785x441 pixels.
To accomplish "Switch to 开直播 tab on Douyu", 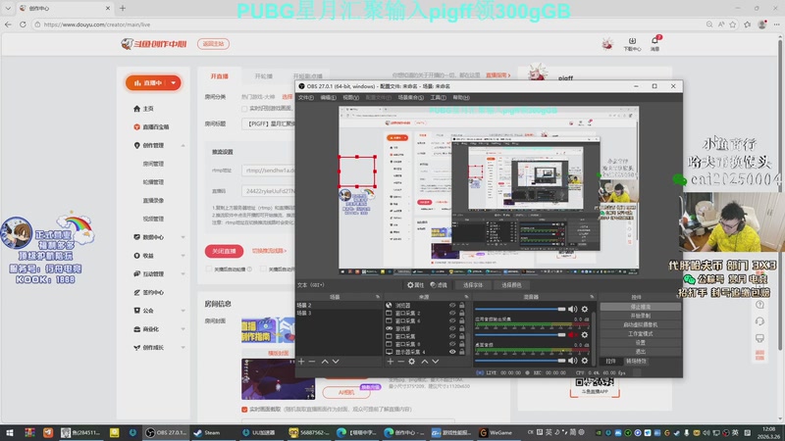I will [x=219, y=76].
